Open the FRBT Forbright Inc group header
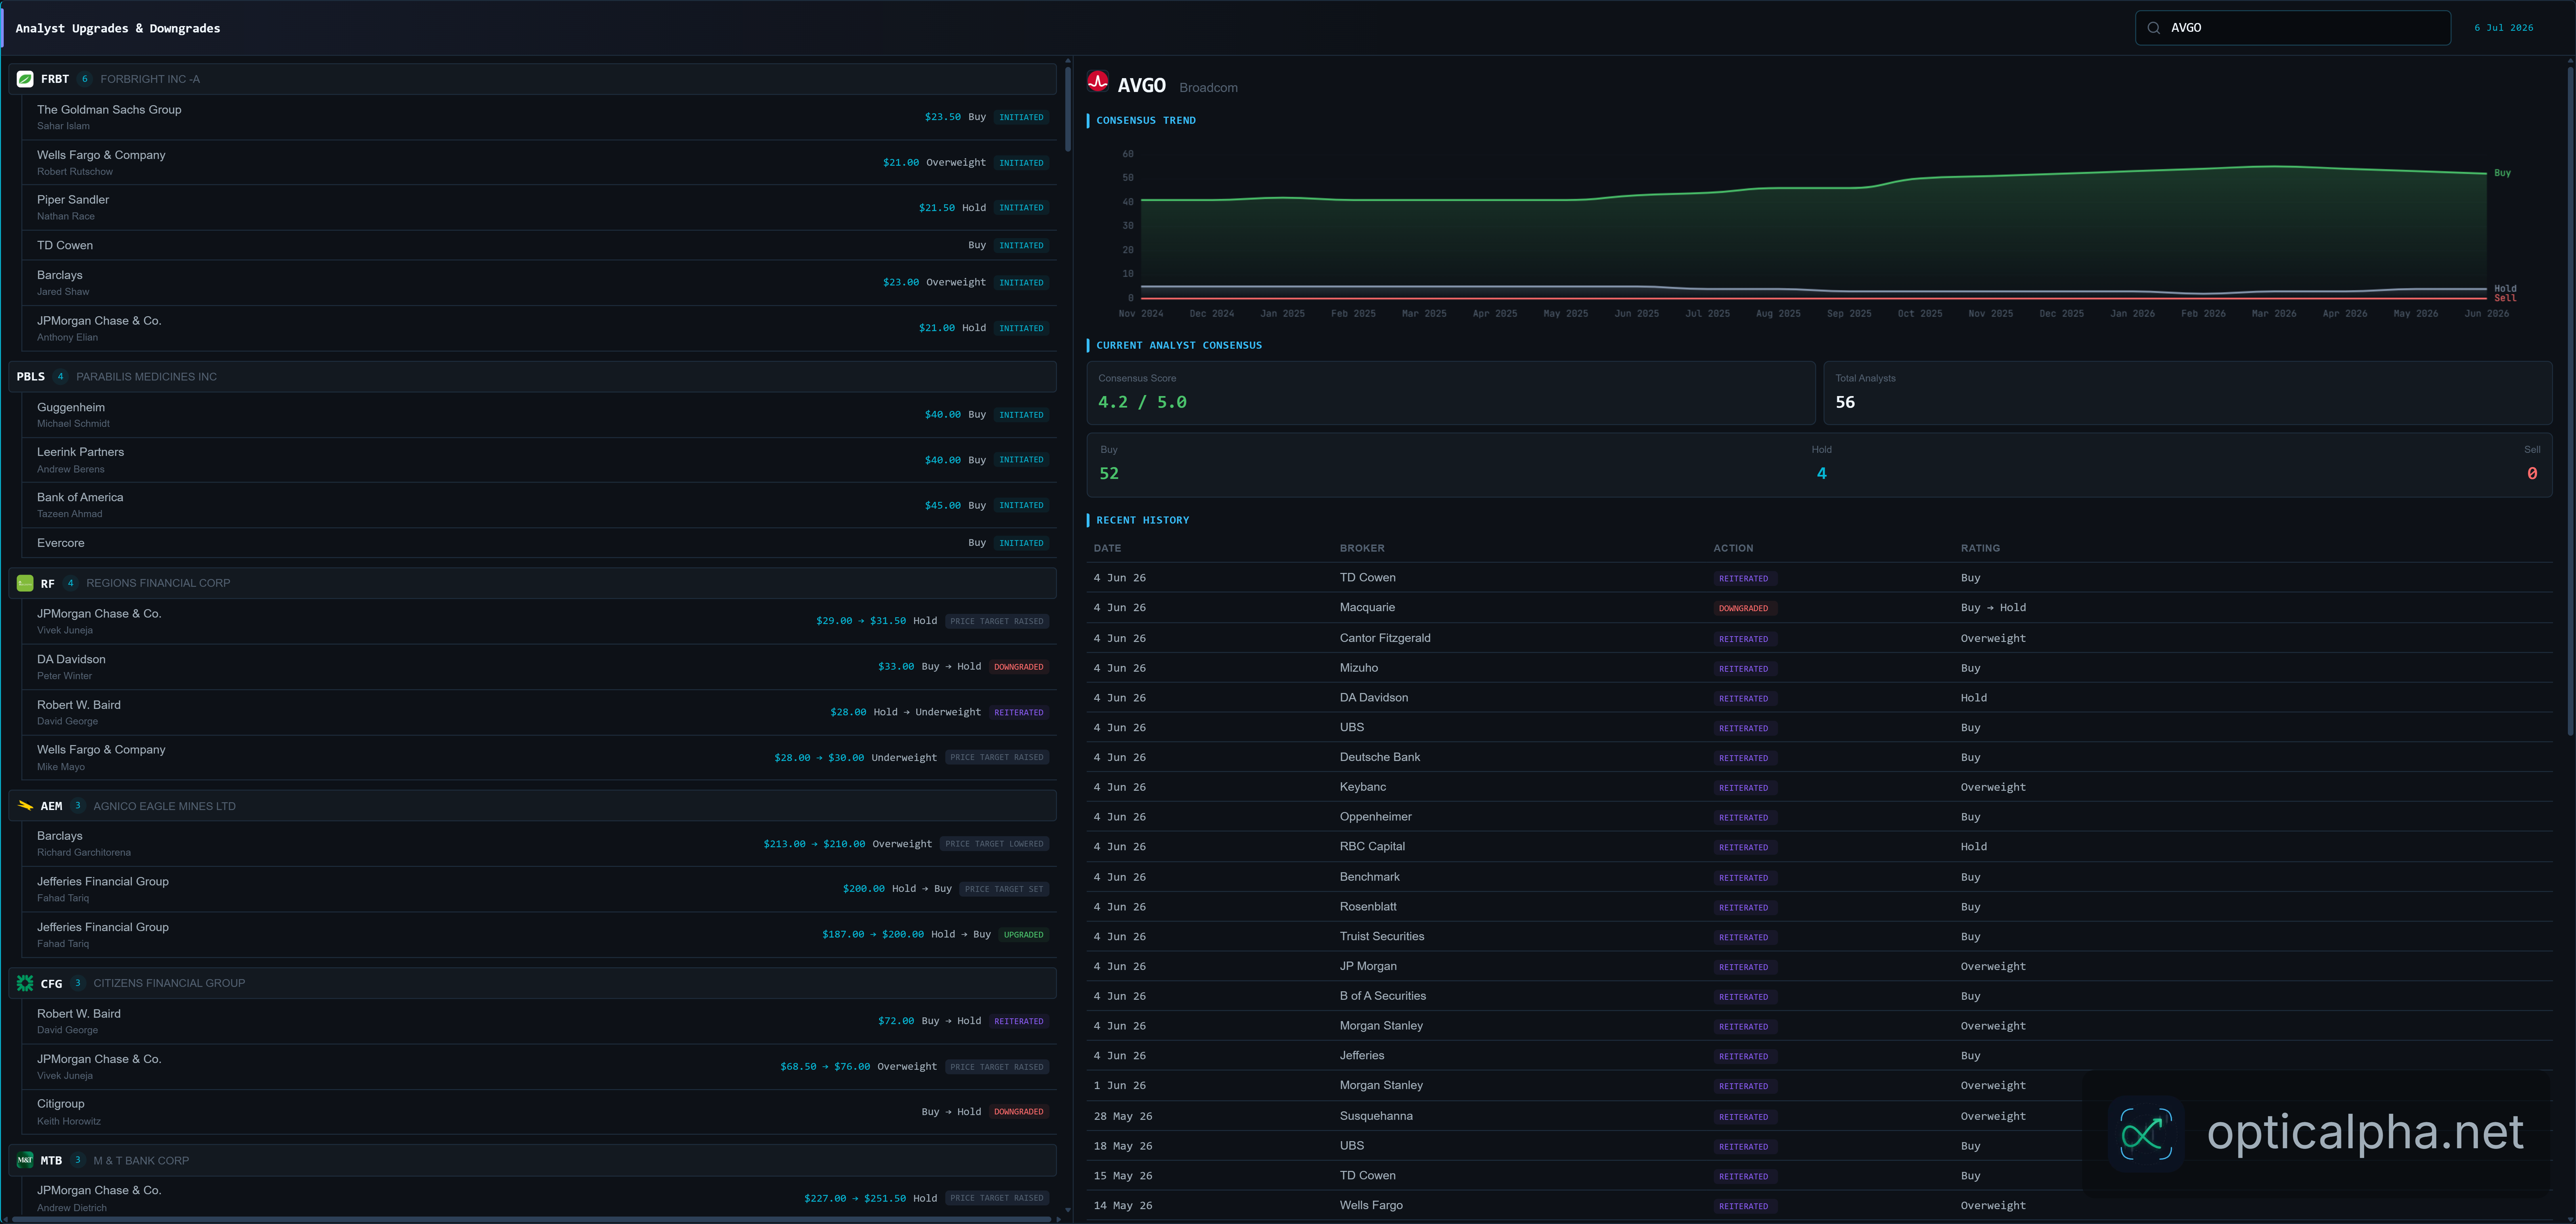Viewport: 2576px width, 1224px height. [532, 79]
